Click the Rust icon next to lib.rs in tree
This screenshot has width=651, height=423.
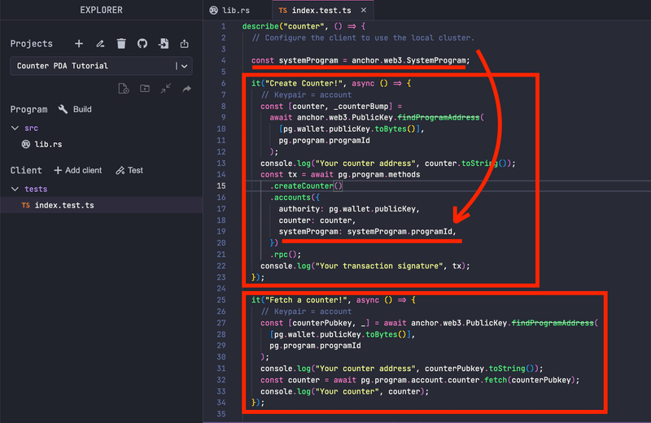click(26, 144)
